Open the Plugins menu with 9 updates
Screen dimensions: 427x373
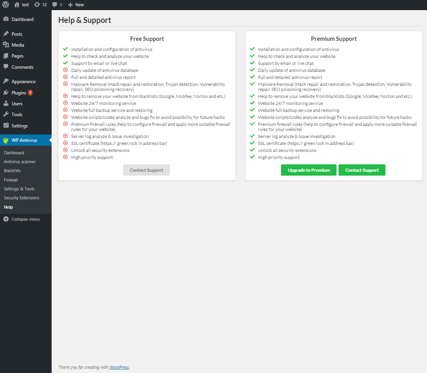tap(19, 92)
